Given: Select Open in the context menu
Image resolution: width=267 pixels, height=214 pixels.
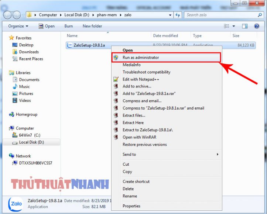Looking at the screenshot, I should pyautogui.click(x=167, y=50).
